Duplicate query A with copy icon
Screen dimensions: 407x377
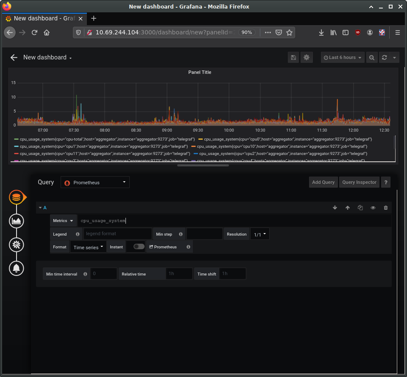tap(360, 208)
